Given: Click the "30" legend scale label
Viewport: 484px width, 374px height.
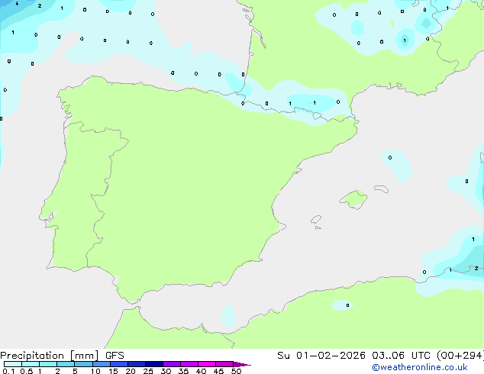Looking at the screenshot, I should 166,371.
